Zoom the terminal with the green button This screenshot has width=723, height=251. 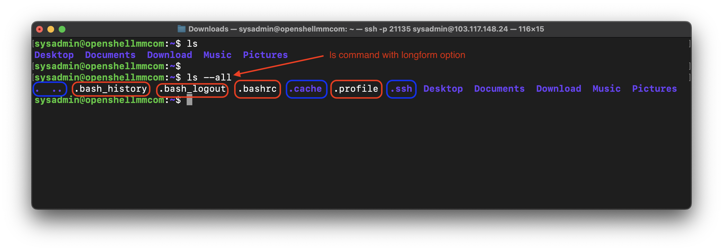[x=62, y=29]
